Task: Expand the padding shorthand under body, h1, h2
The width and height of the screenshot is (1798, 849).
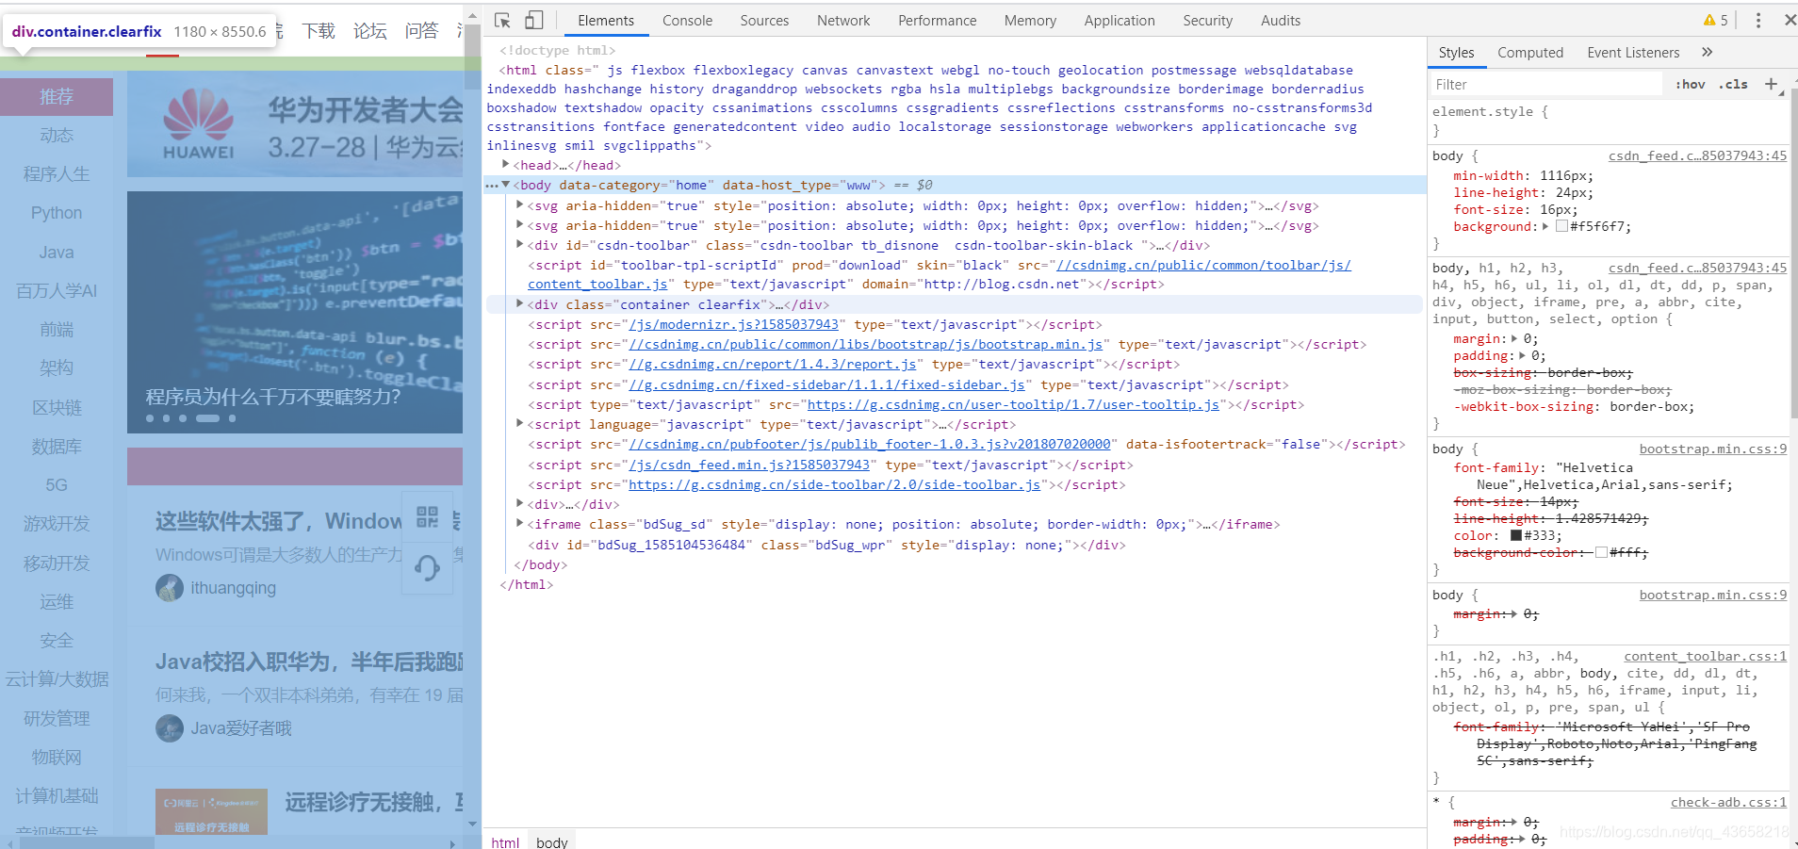Action: [x=1523, y=355]
